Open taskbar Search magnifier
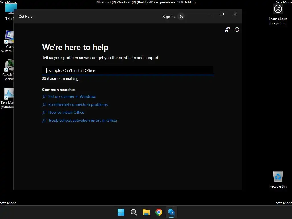 pyautogui.click(x=134, y=212)
